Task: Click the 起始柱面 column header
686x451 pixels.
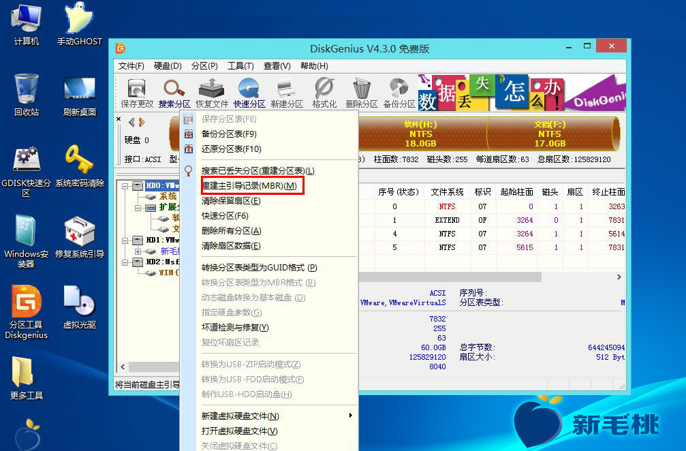Action: (516, 192)
